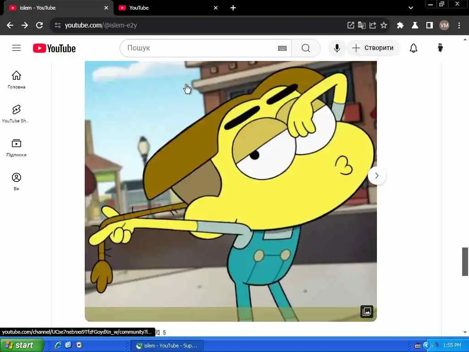
Task: Open Підписки subscriptions in sidebar
Action: pyautogui.click(x=16, y=148)
